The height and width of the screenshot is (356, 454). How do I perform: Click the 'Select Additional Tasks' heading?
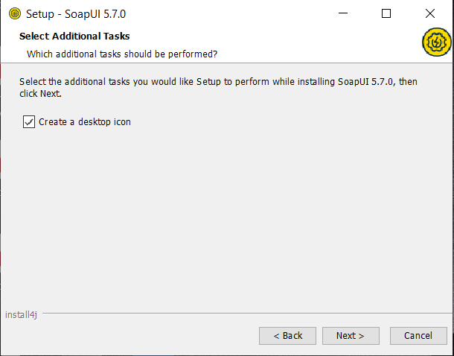coord(74,36)
